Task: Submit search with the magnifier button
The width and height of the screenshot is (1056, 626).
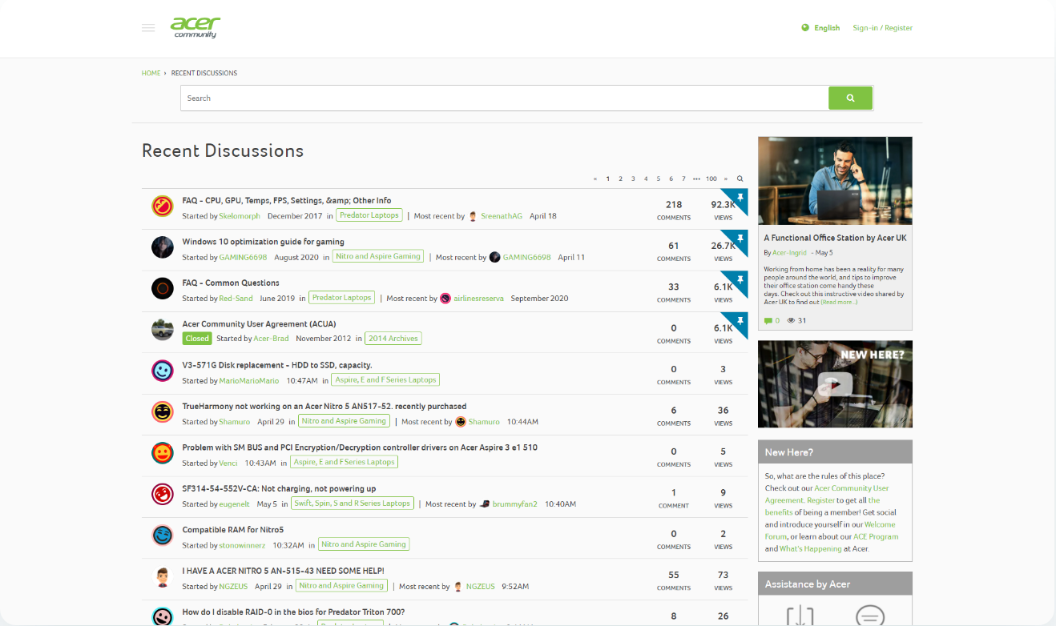Action: click(x=850, y=98)
